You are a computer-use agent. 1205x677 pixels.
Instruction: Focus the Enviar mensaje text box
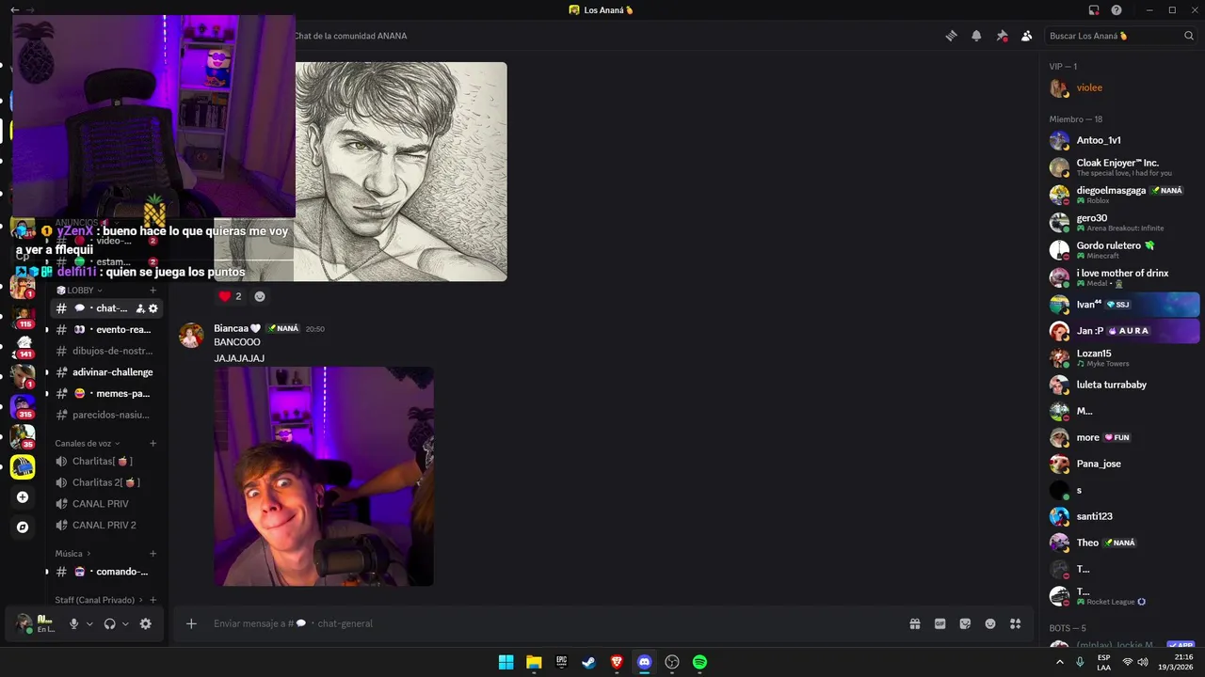(x=555, y=623)
